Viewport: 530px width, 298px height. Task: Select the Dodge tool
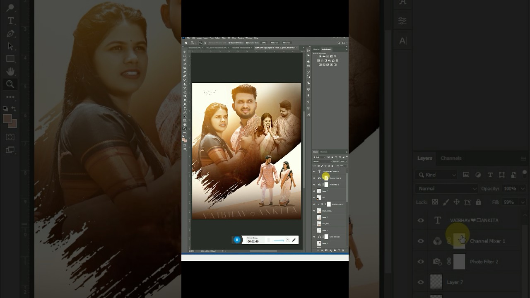click(185, 104)
